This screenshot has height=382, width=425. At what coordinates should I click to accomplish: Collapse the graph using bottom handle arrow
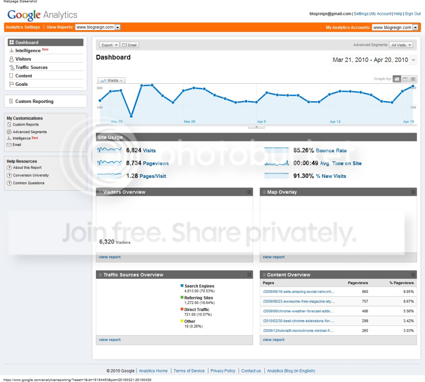pyautogui.click(x=256, y=127)
